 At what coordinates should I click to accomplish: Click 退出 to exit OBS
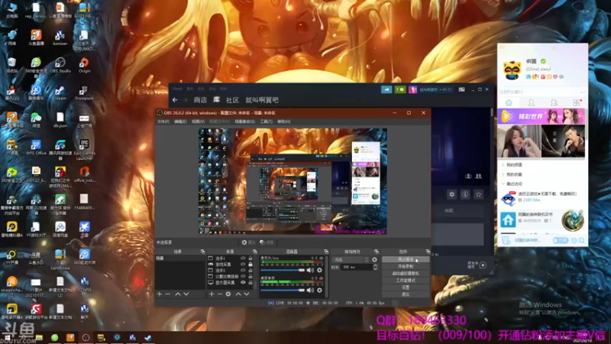[406, 294]
